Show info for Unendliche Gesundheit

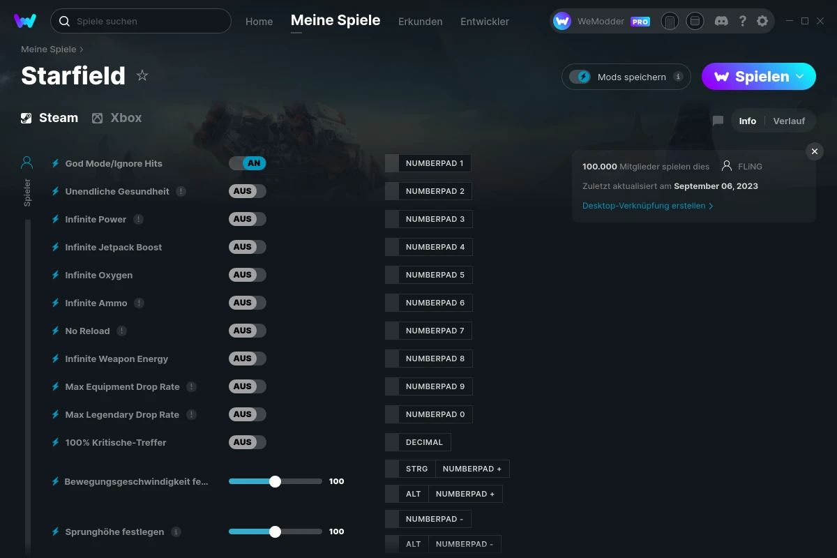[181, 191]
